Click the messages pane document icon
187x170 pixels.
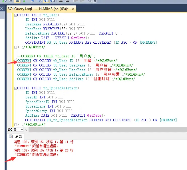(x=11, y=136)
